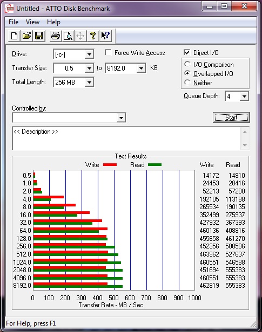This screenshot has height=332, width=262.
Task: Expand the Queue Depth dropdown
Action: [237, 96]
